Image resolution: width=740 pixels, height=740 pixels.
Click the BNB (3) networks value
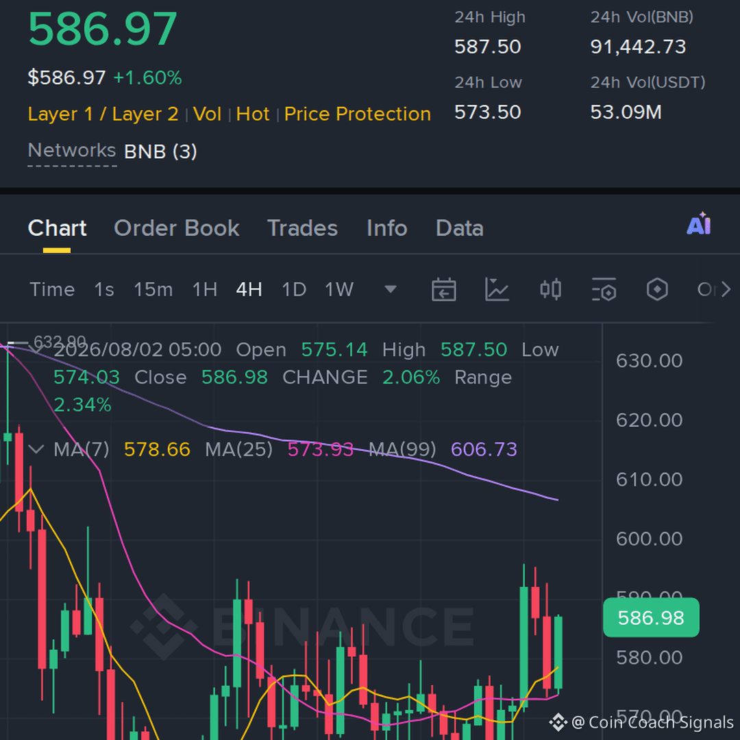click(x=160, y=151)
